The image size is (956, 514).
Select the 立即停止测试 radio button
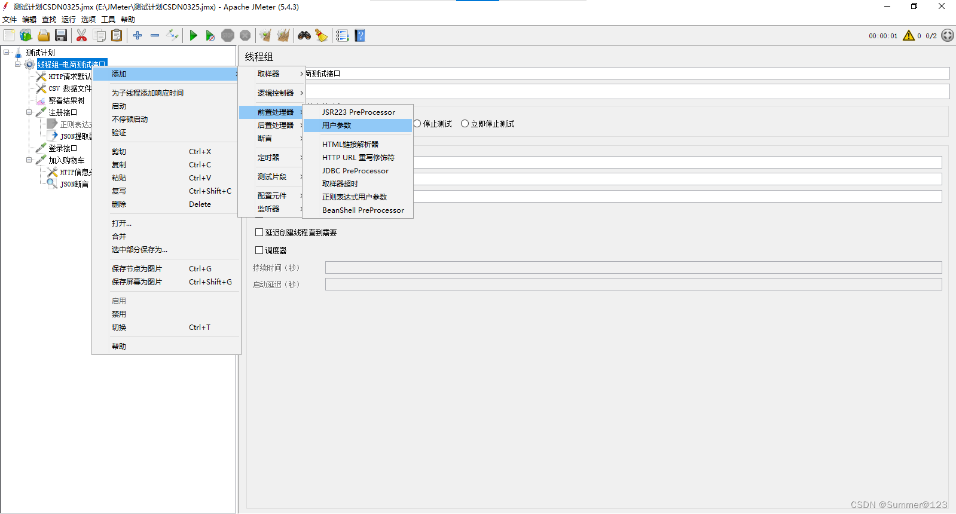point(465,124)
